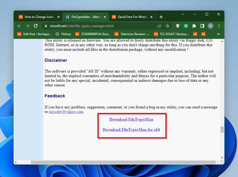Open the Grammarly extension
The height and width of the screenshot is (177, 238).
186,26
